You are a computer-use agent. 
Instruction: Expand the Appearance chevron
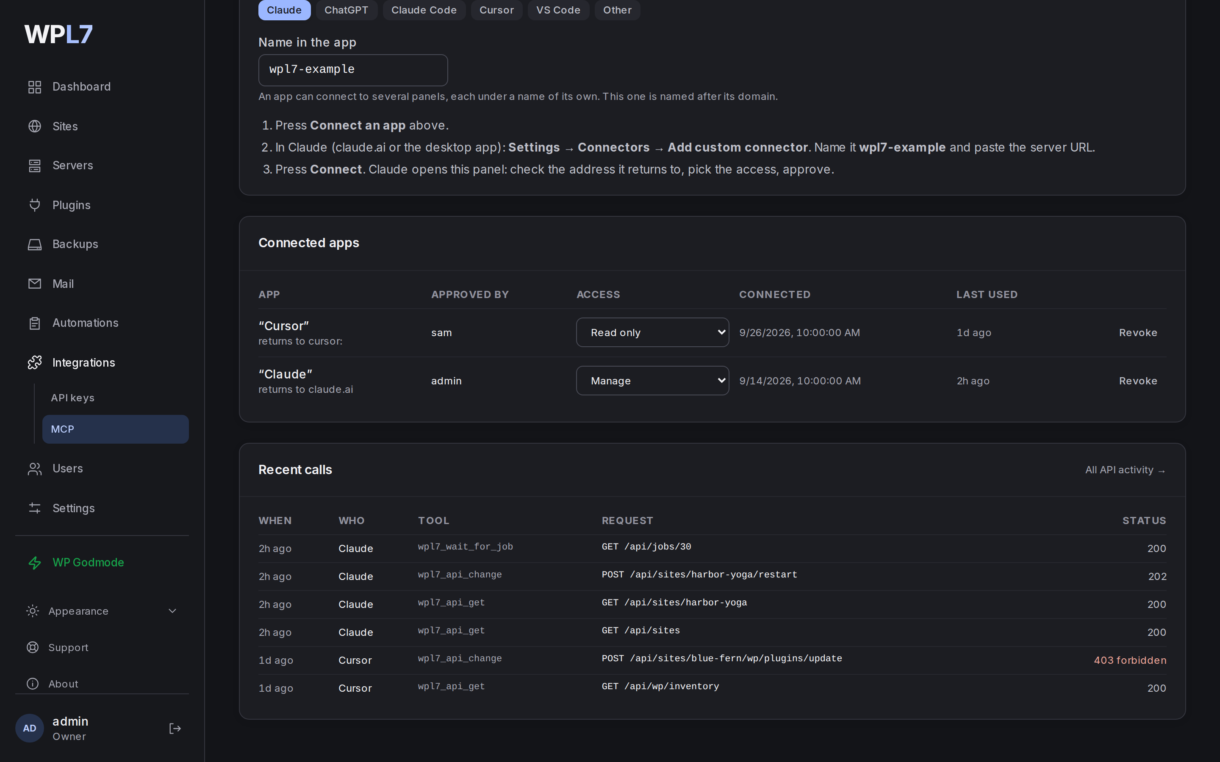point(172,611)
